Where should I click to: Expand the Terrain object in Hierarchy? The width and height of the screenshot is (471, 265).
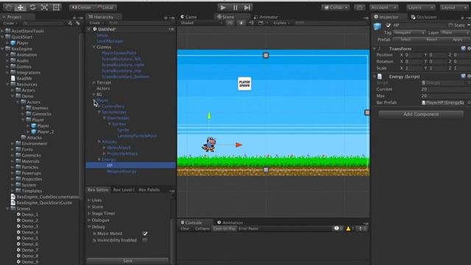tap(94, 82)
